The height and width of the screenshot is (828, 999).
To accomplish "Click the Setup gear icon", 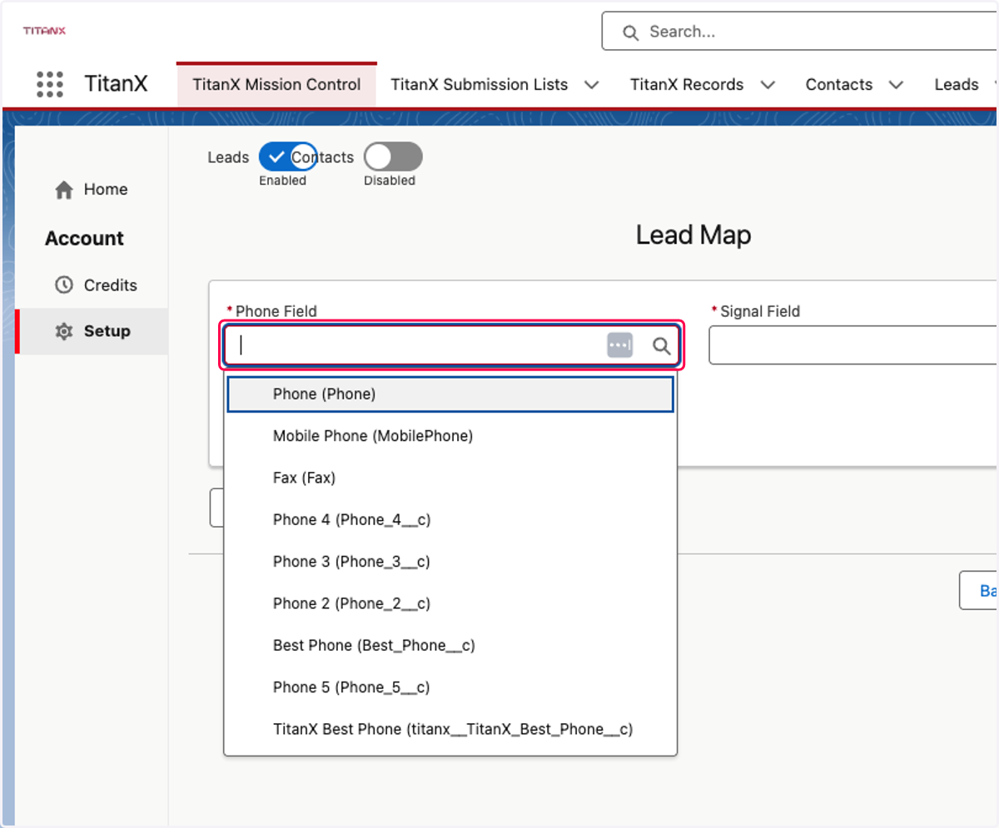I will tap(64, 331).
